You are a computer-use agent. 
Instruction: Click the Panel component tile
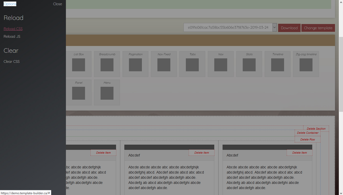coord(79,93)
